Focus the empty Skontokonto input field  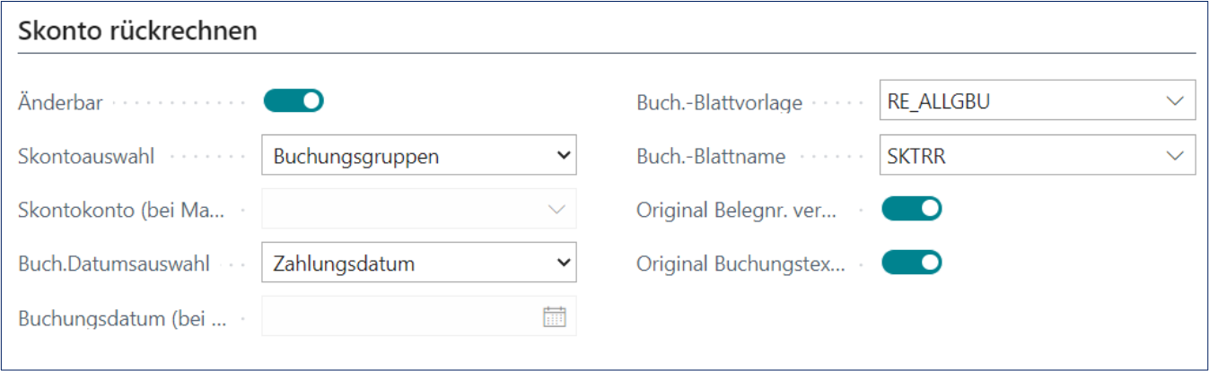pyautogui.click(x=399, y=210)
